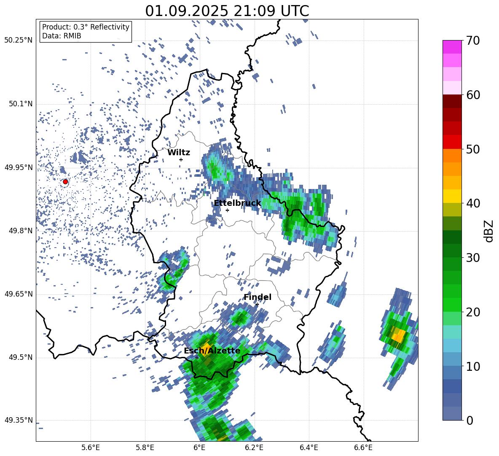The image size is (499, 456).
Task: Click the yellow colorbar segment above 40
Action: click(452, 196)
